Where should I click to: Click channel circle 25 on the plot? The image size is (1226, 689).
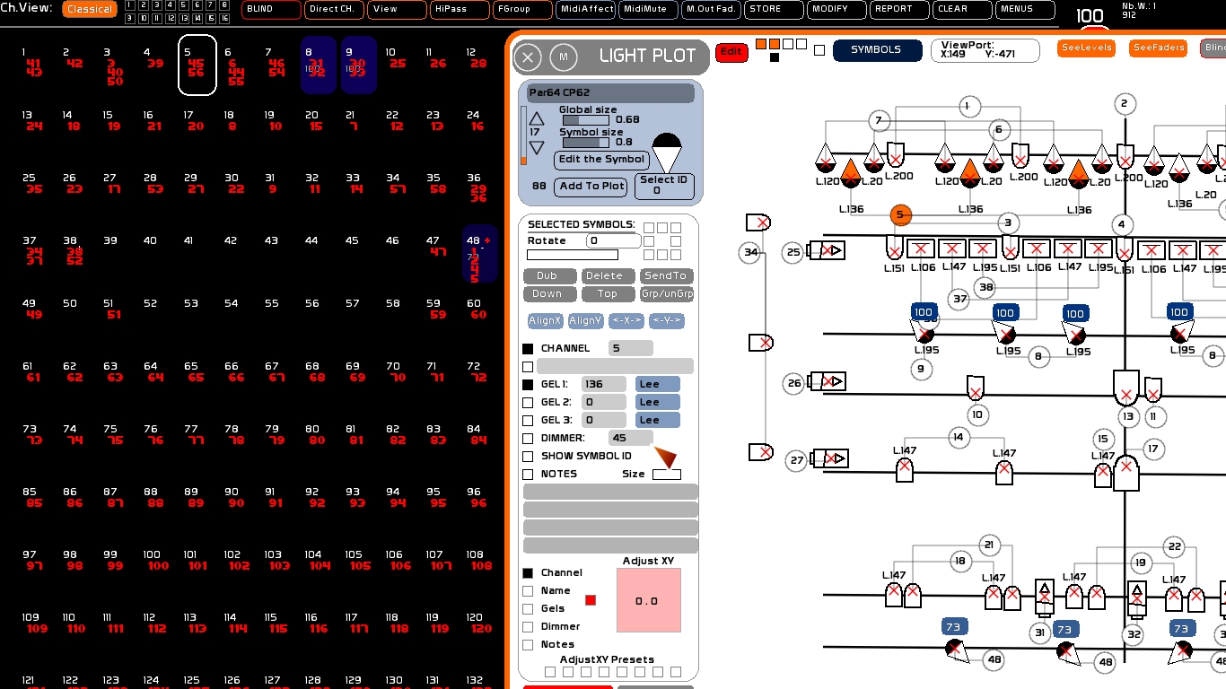(x=793, y=253)
